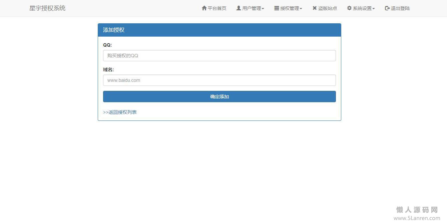Open the 授权管理 menu label
Screen dimensions: 447x223
(290, 8)
